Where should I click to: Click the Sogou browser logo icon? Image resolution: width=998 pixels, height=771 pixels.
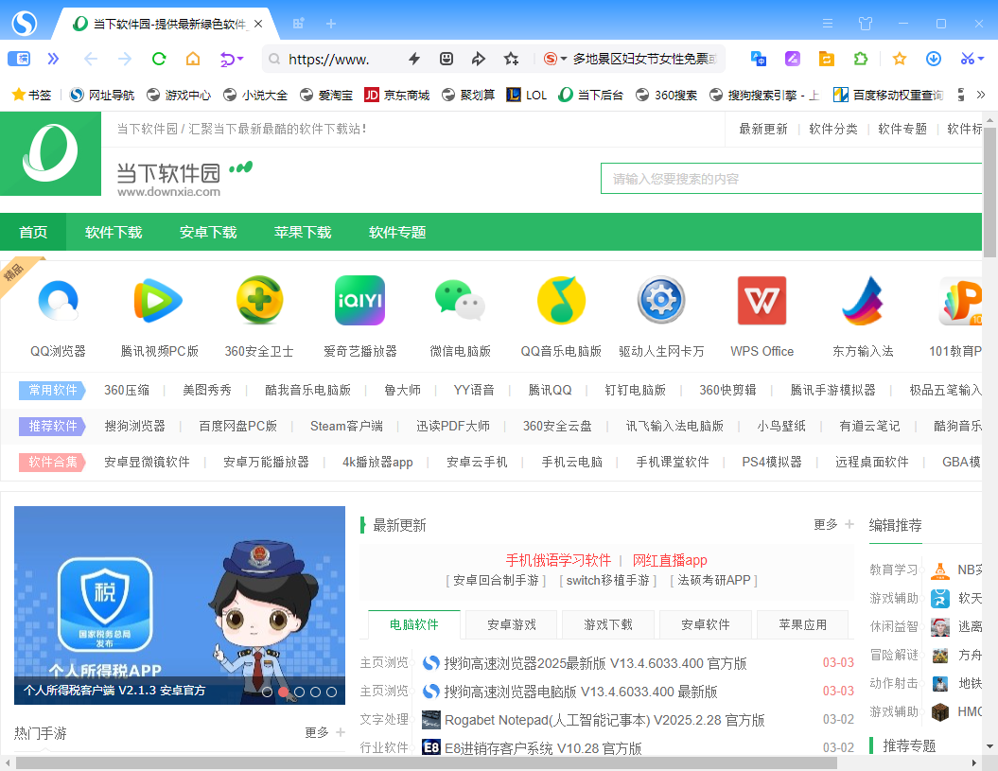click(25, 24)
